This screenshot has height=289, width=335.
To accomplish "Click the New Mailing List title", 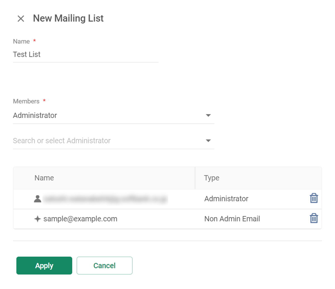I will 68,18.
